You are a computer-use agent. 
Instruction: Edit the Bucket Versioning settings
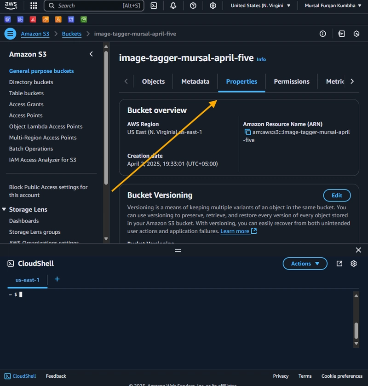[337, 195]
